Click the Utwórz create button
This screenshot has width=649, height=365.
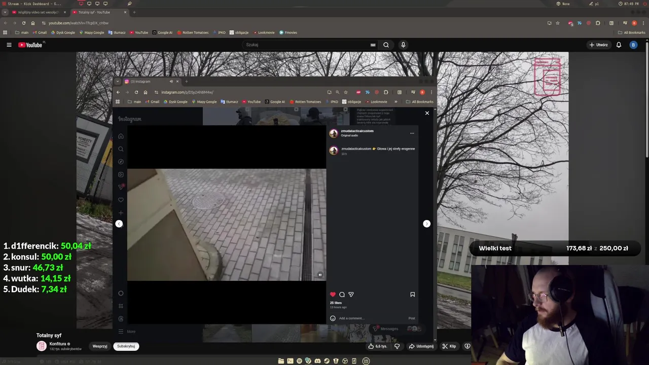(x=598, y=45)
